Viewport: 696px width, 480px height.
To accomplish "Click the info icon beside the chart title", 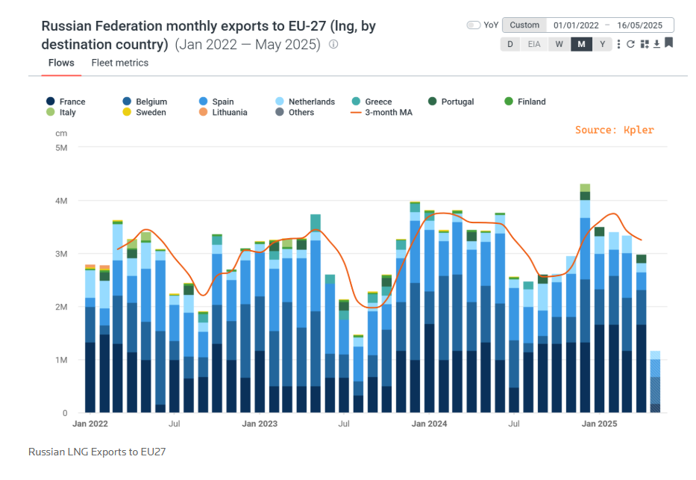I will (x=333, y=44).
